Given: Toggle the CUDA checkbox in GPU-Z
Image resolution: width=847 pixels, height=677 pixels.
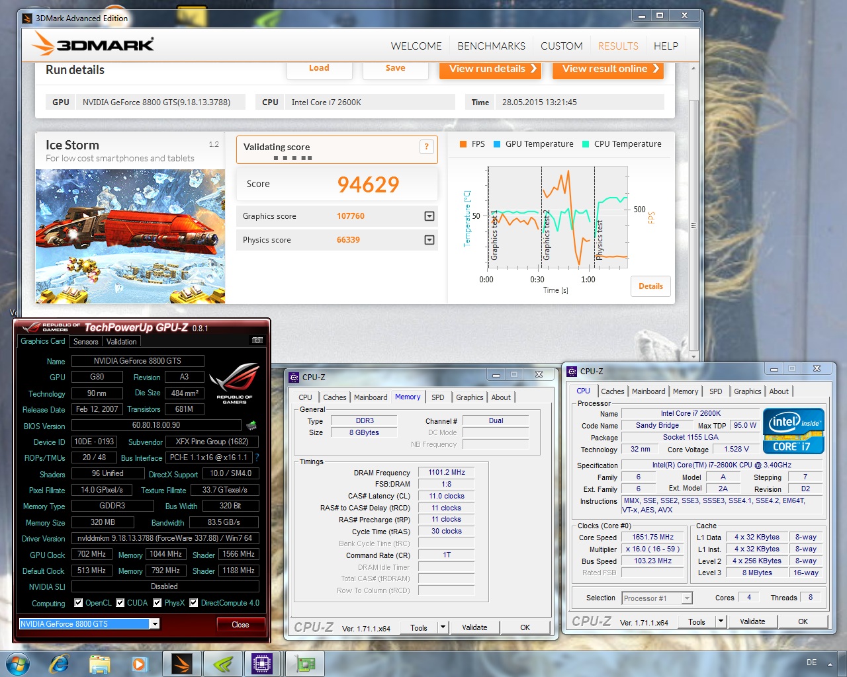Looking at the screenshot, I should (120, 602).
